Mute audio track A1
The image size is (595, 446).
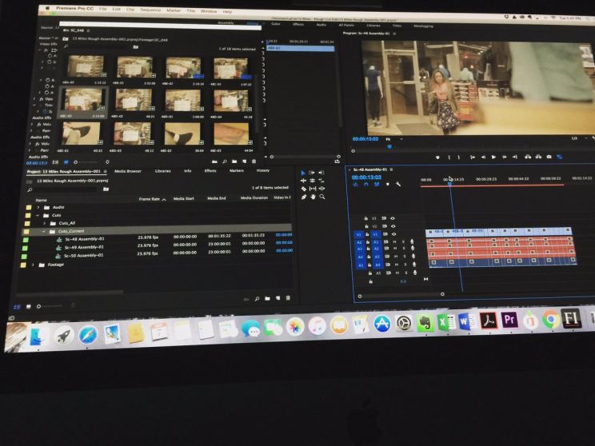click(x=394, y=242)
